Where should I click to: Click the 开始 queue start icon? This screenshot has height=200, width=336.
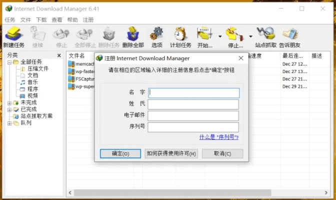[205, 36]
